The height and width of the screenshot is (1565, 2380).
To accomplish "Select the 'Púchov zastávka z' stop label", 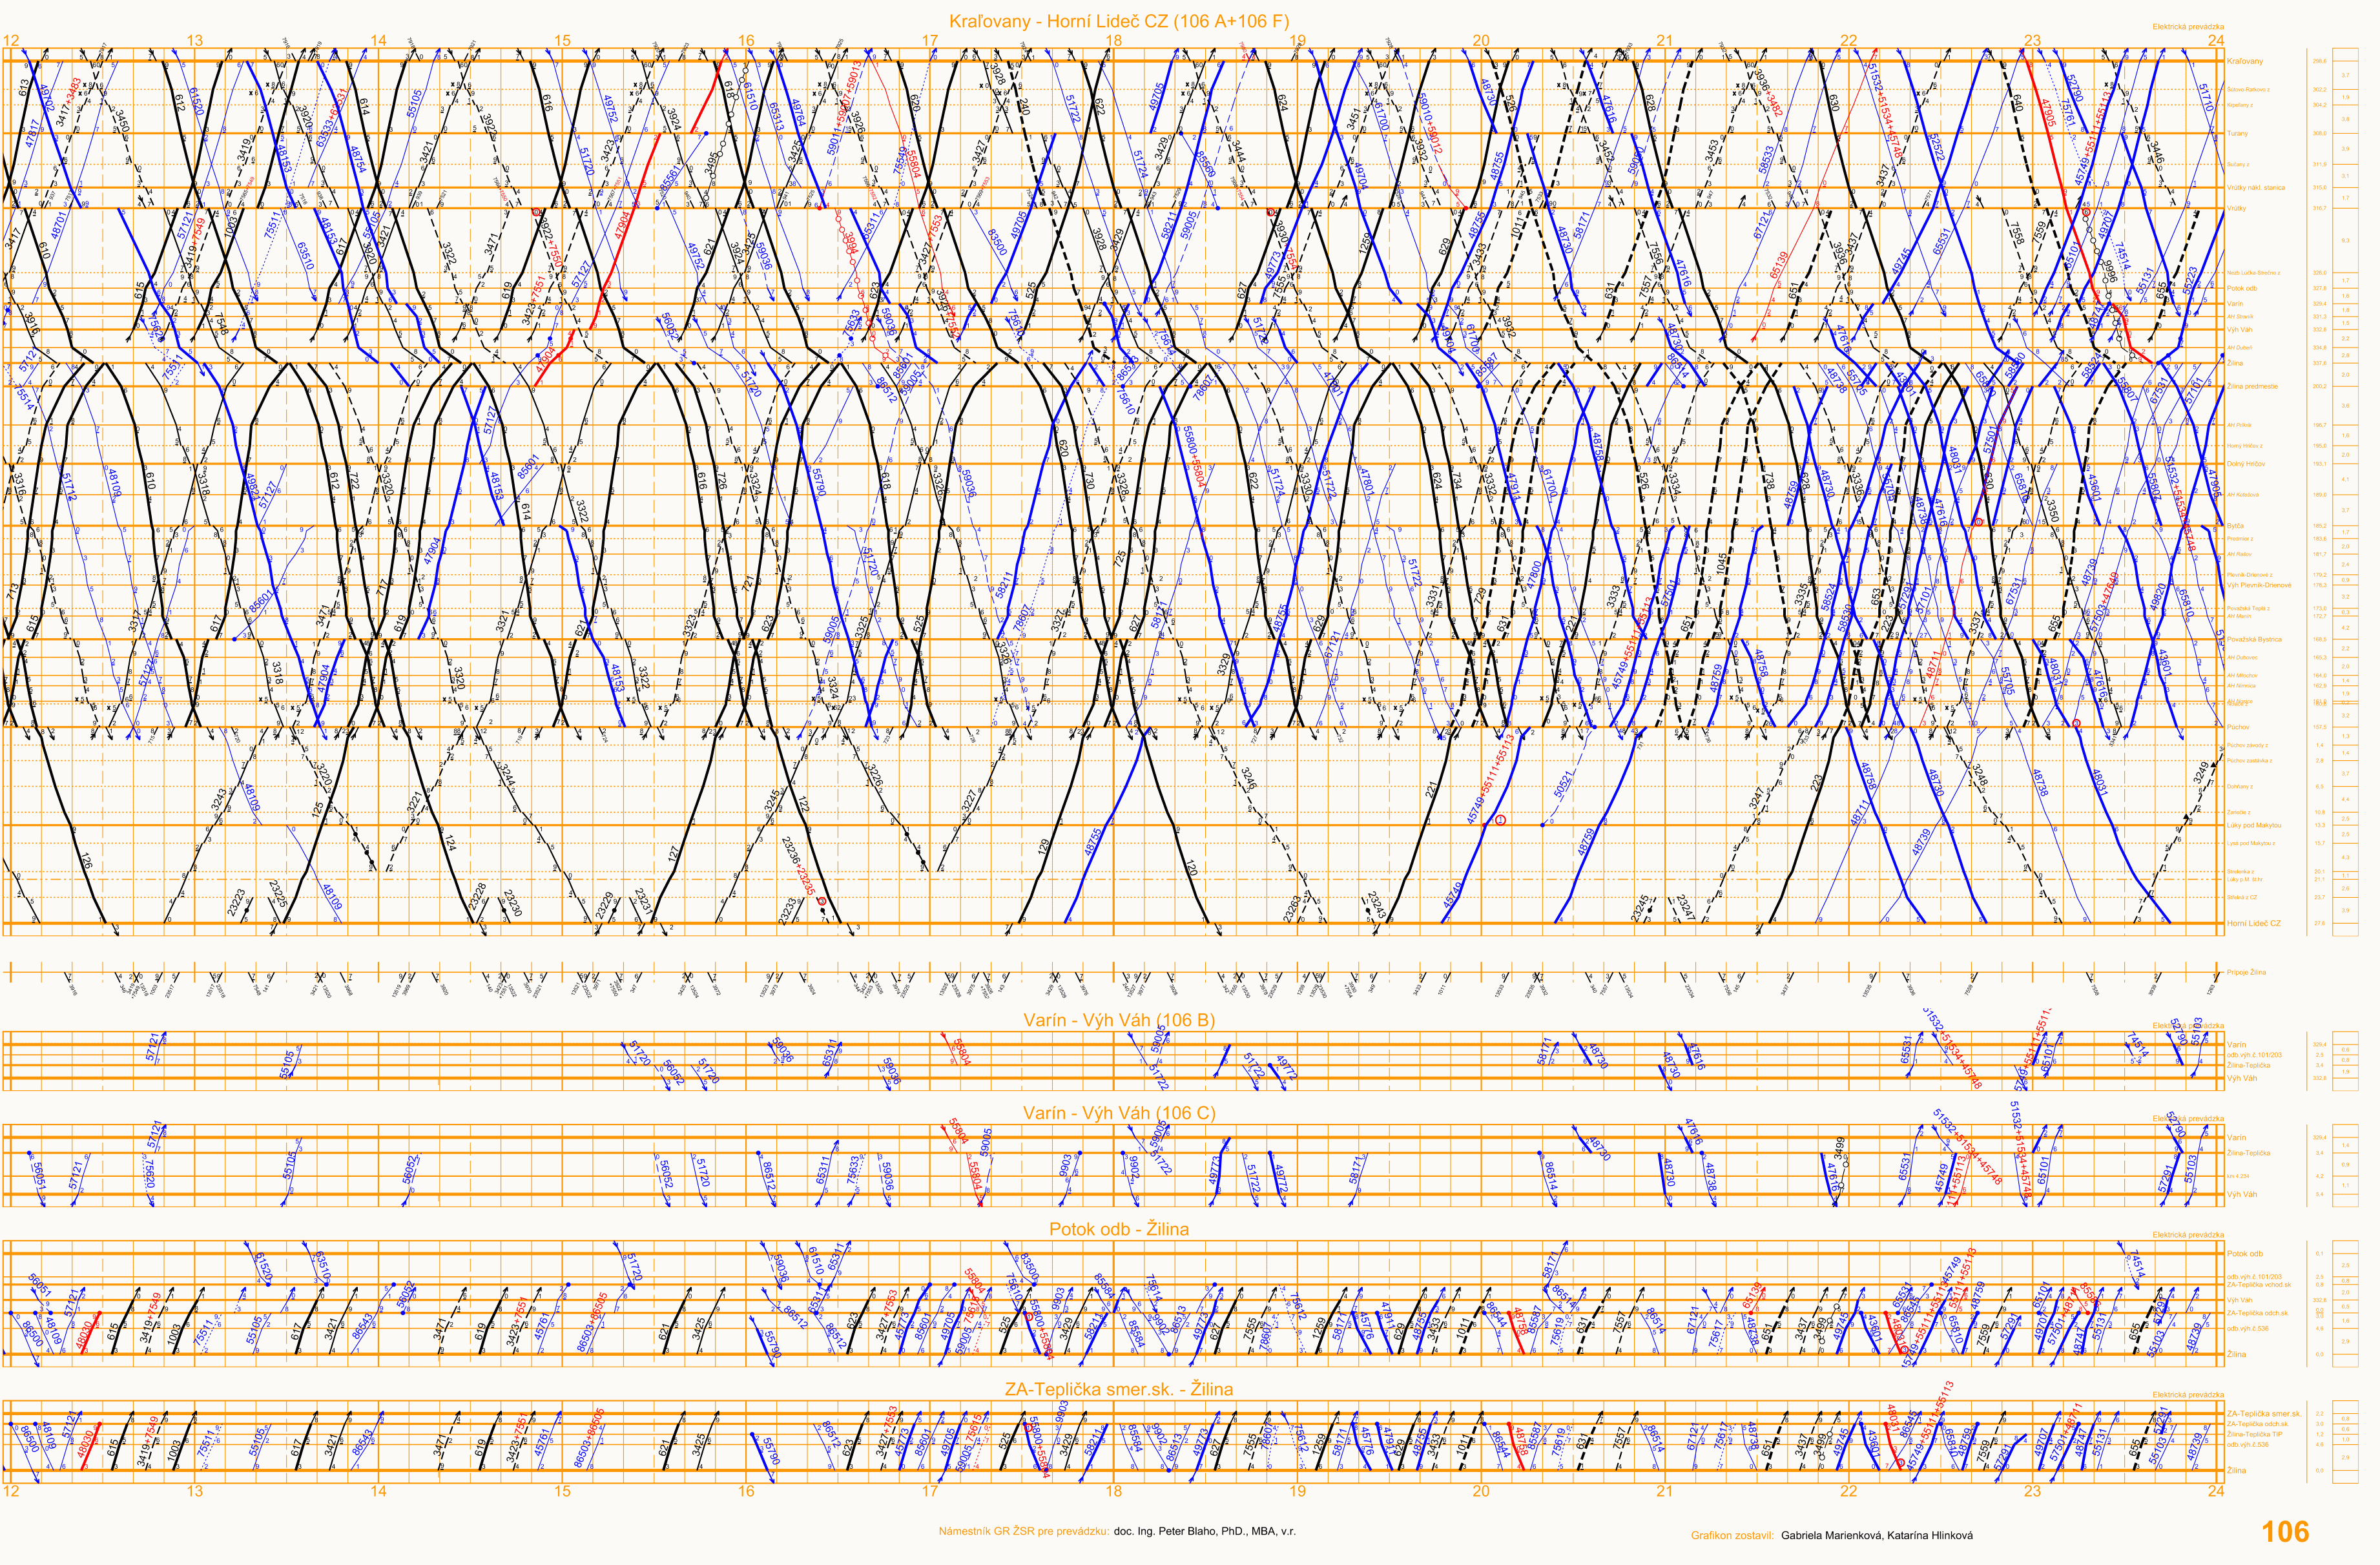I will click(x=2249, y=761).
